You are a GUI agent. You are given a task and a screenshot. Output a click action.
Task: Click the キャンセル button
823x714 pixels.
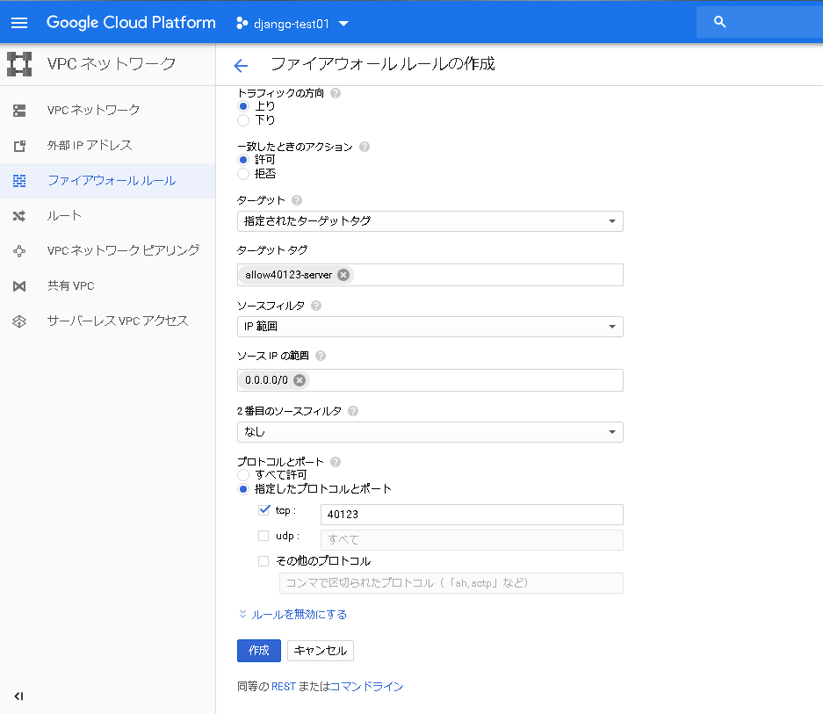321,651
